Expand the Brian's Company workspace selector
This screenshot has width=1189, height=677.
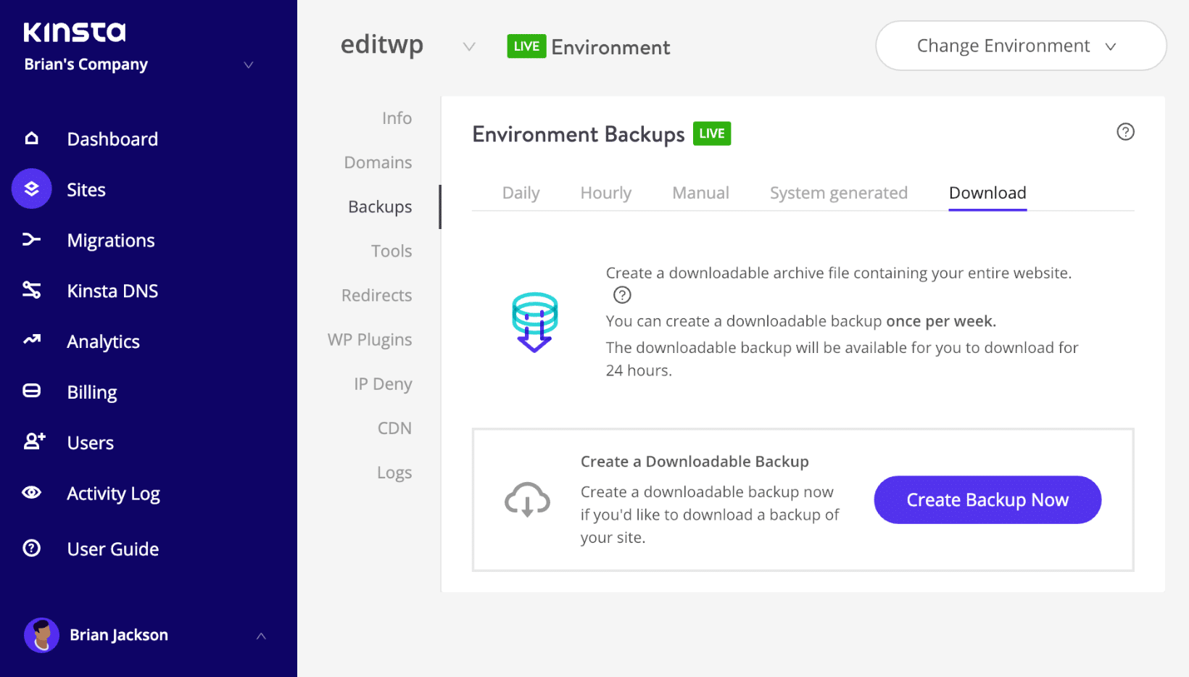(x=249, y=65)
